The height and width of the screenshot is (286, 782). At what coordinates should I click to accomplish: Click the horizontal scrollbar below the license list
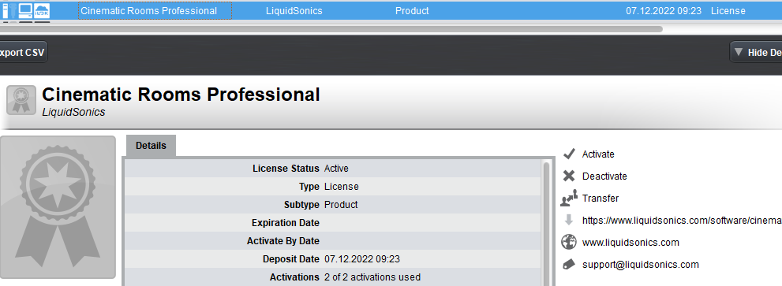[331, 29]
